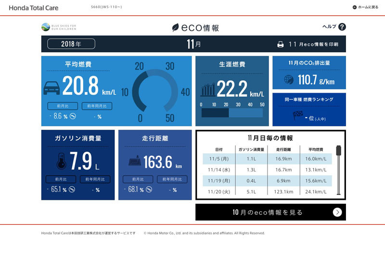Click the Honda copyright footer text
This screenshot has width=385, height=256.
(204, 233)
